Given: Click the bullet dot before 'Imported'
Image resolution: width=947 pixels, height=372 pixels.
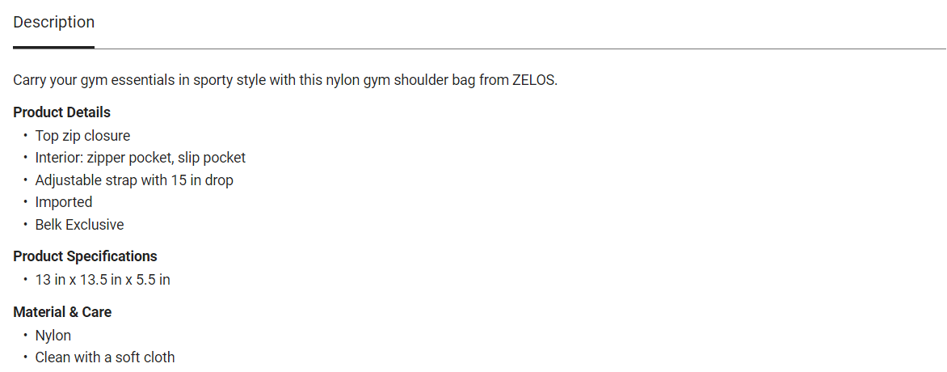Looking at the screenshot, I should click(26, 202).
